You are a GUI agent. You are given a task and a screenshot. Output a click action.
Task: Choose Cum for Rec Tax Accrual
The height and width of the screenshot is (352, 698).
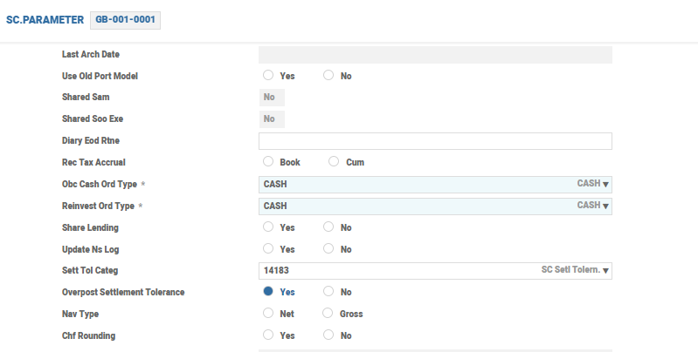click(x=334, y=162)
